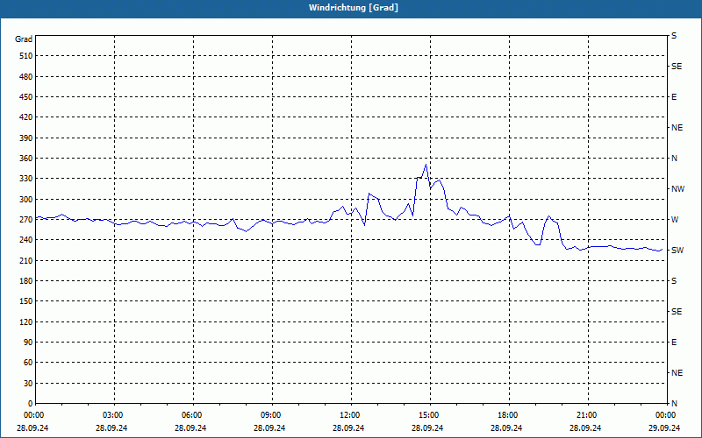Viewport: 702px width, 438px height.
Task: Select the 09:00 time axis label
Action: click(271, 415)
